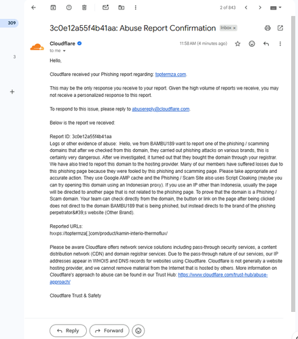Image resolution: width=298 pixels, height=339 pixels.
Task: Go to the newer email arrow
Action: coord(246,7)
